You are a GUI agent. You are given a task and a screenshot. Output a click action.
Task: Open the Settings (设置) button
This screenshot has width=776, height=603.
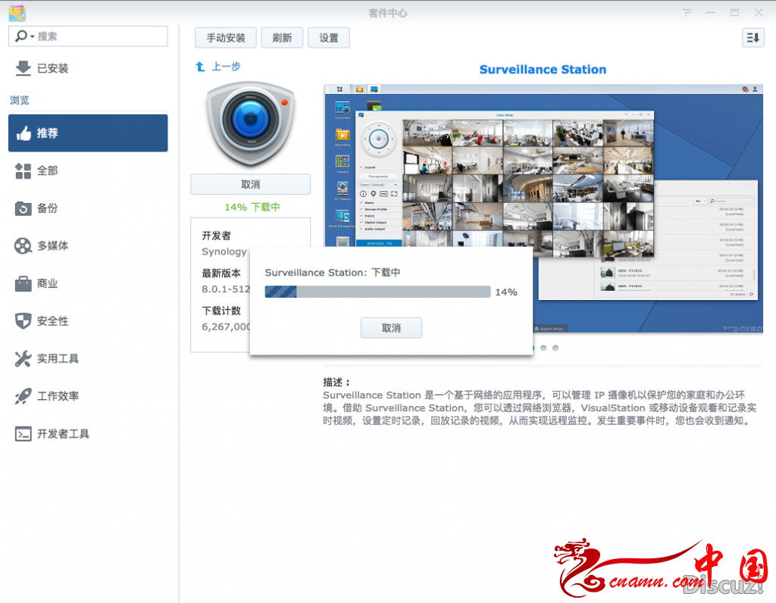coord(328,38)
